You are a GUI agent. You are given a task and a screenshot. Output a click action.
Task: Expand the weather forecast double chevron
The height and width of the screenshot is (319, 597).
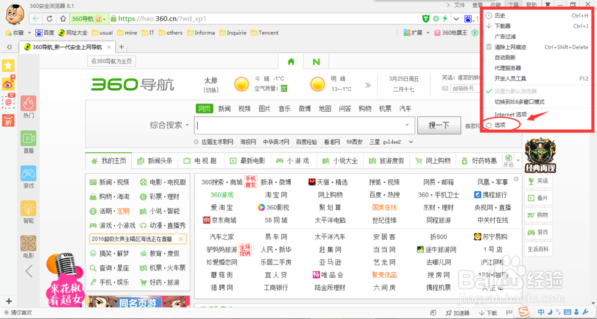coord(368,85)
